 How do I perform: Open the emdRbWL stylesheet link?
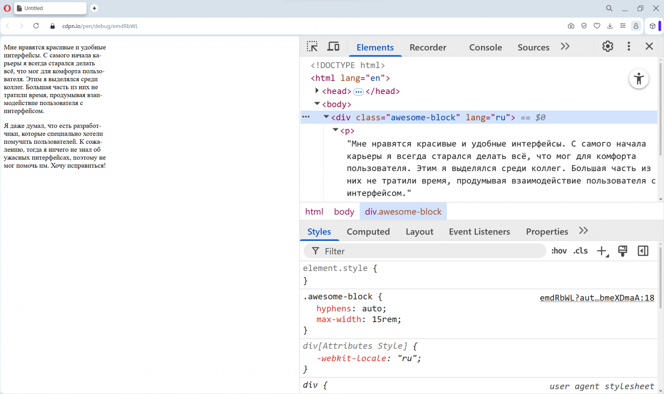pyautogui.click(x=597, y=298)
